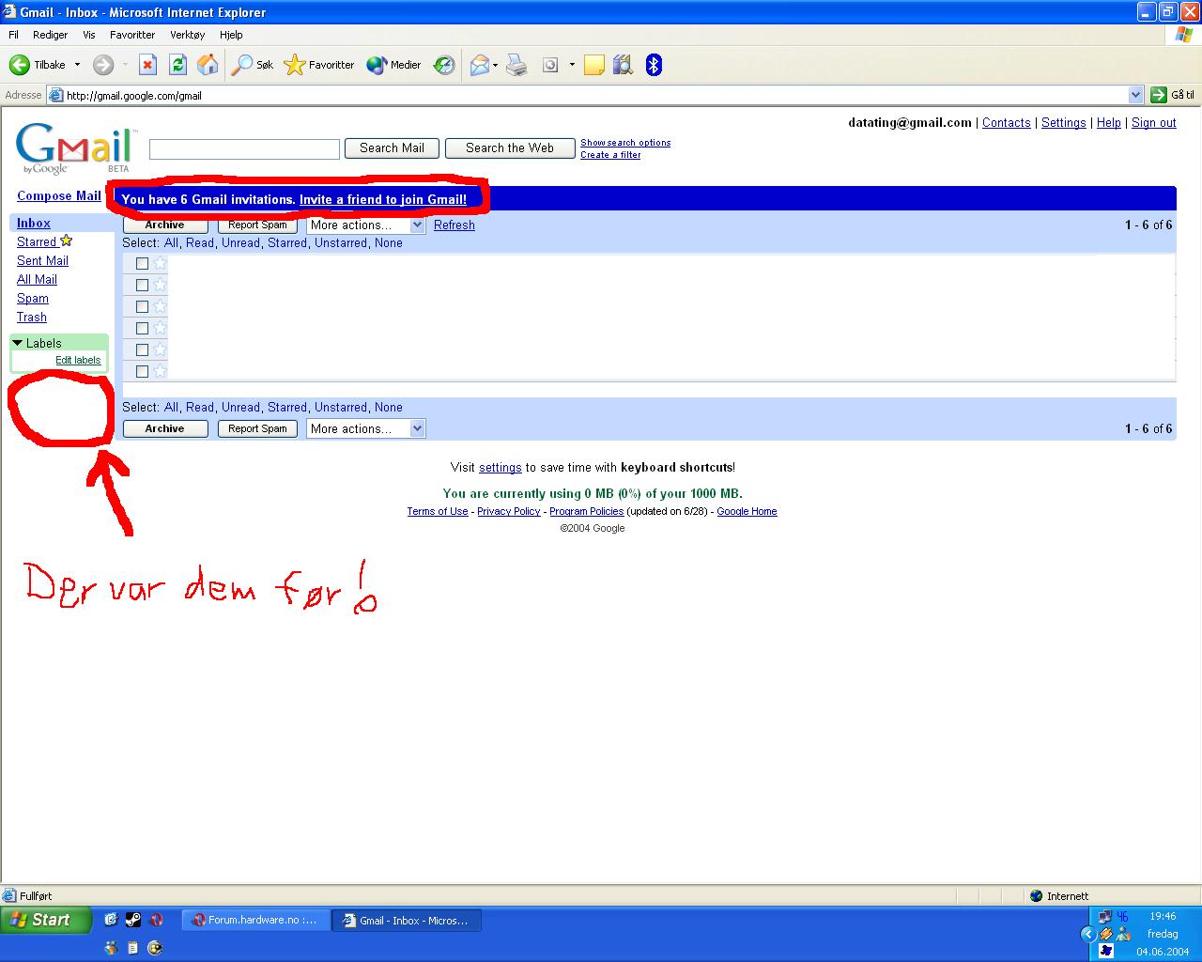Open the Favoritter menu in the menu bar

(x=132, y=35)
